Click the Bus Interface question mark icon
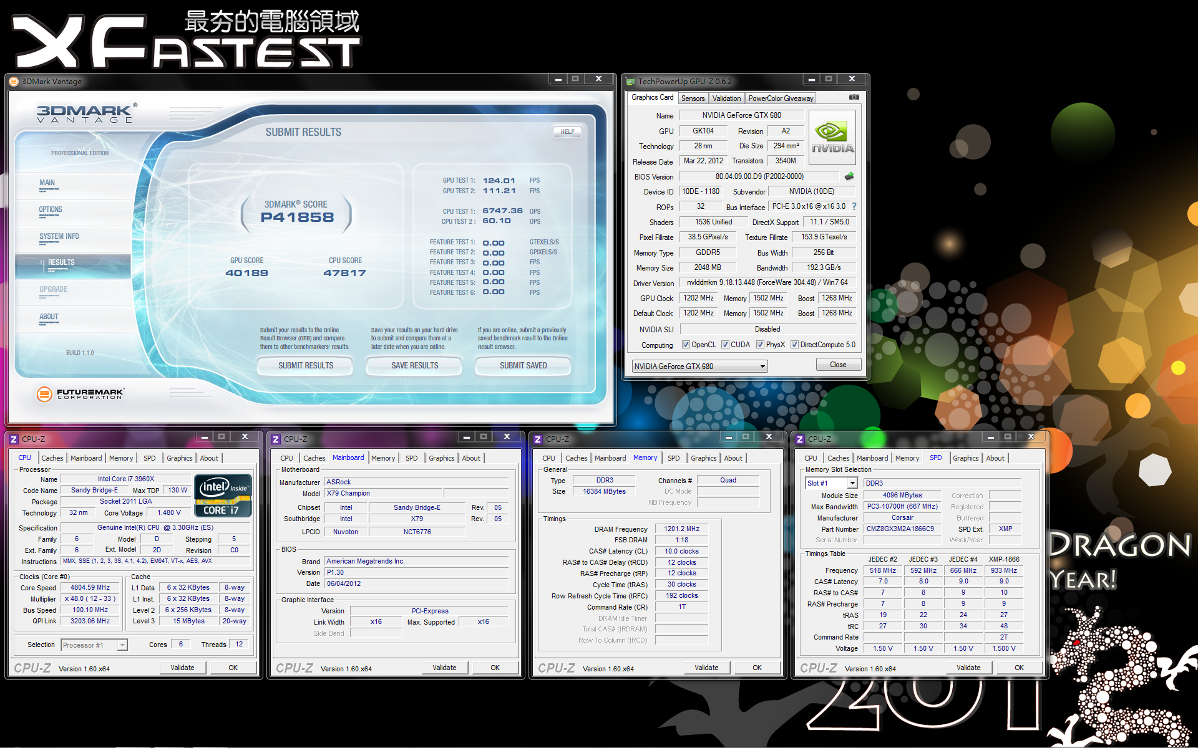This screenshot has height=748, width=1198. click(x=854, y=206)
